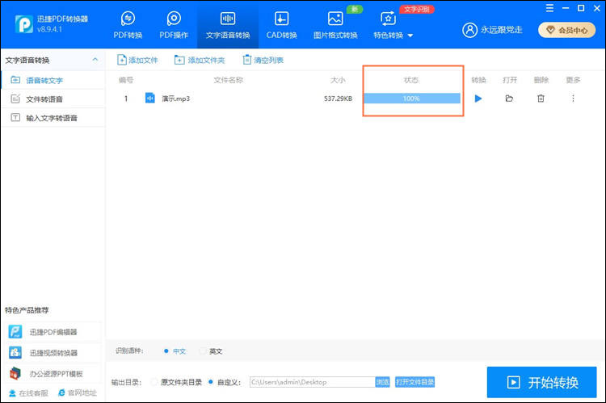Click the CAD转换 tab icon
This screenshot has height=403, width=606.
point(281,18)
